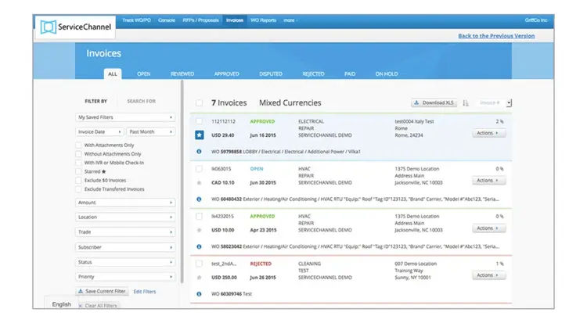The width and height of the screenshot is (587, 323).
Task: Enable Exclude Transfered Invoices filter
Action: 78,189
